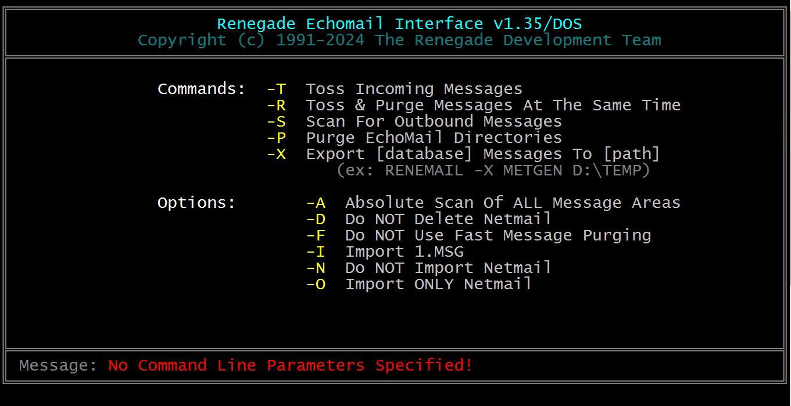Click the yellow -X flag letter
The height and width of the screenshot is (406, 791).
[277, 154]
